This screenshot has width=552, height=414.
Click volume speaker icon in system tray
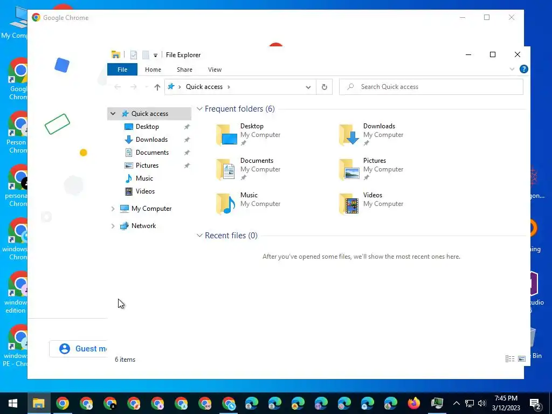[482, 403]
